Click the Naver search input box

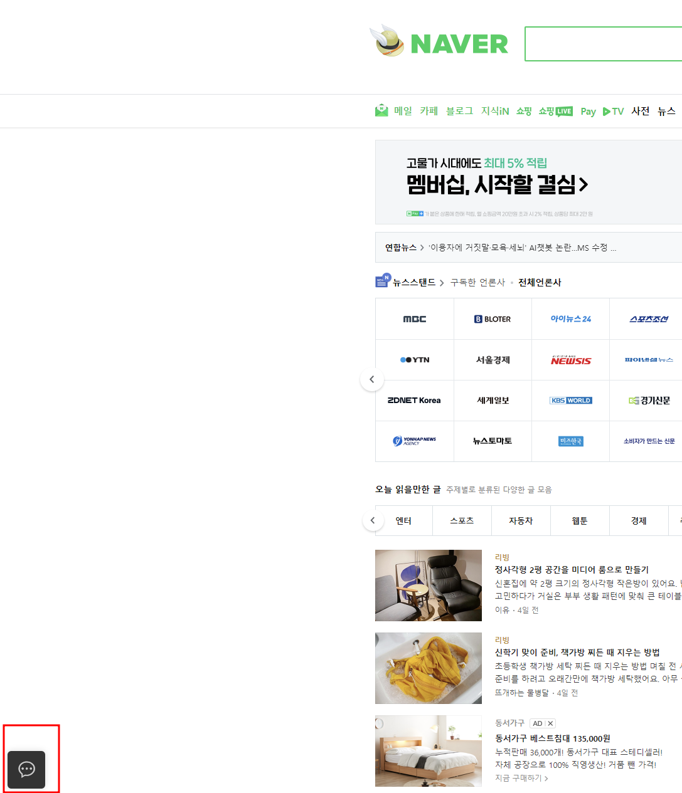point(604,43)
